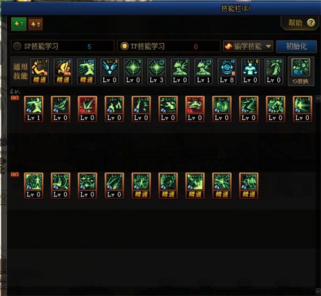Screen dimensions: 321x296
Task: Select the two-figures EX skill in lower row
Action: pos(34,186)
